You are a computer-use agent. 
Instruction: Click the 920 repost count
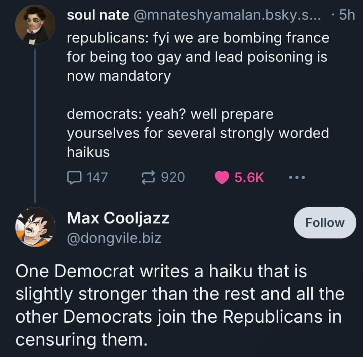[x=173, y=178]
